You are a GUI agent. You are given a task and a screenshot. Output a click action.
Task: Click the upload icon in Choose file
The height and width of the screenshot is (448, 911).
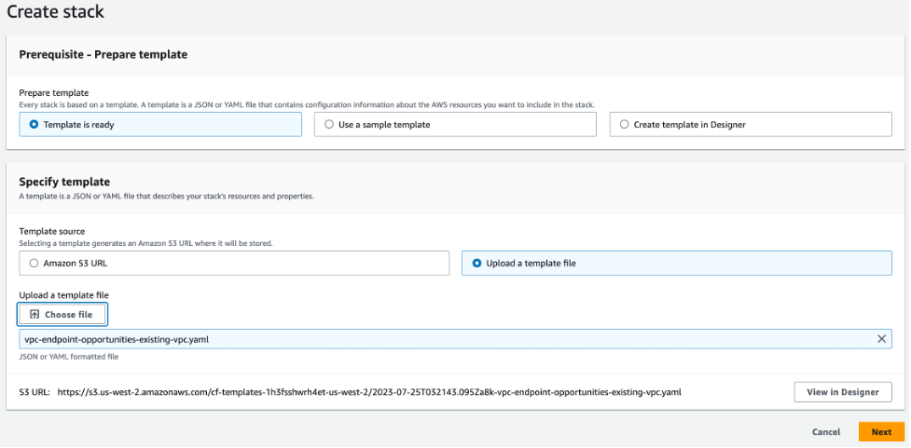click(35, 315)
